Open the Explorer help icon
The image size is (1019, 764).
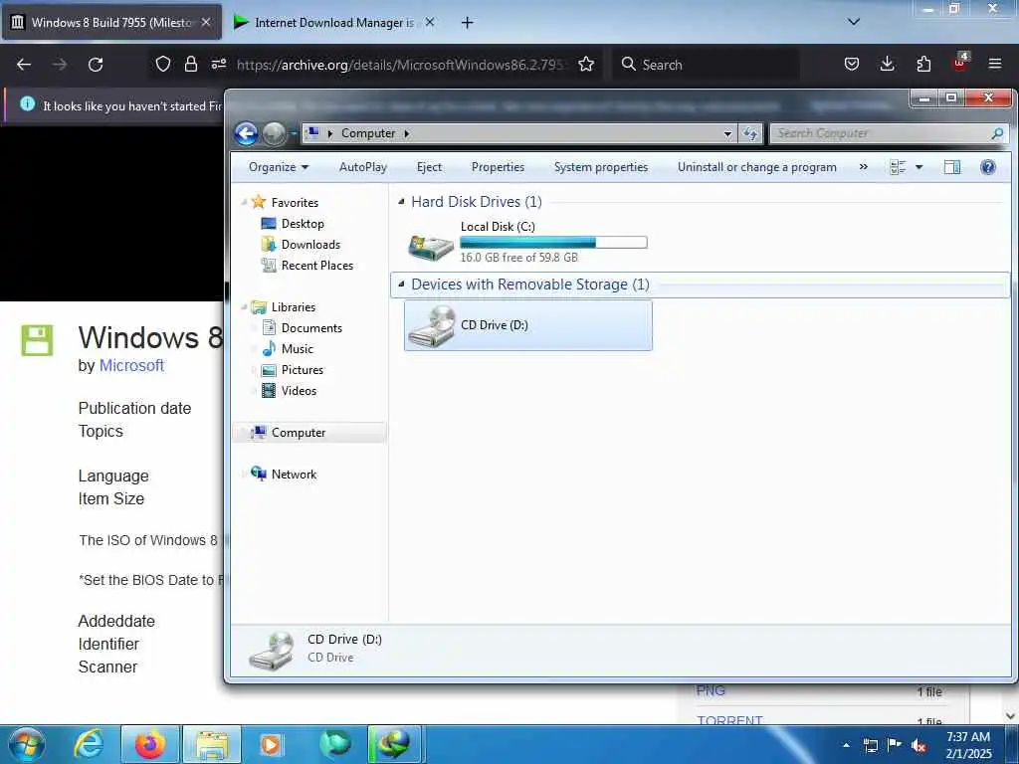(988, 167)
